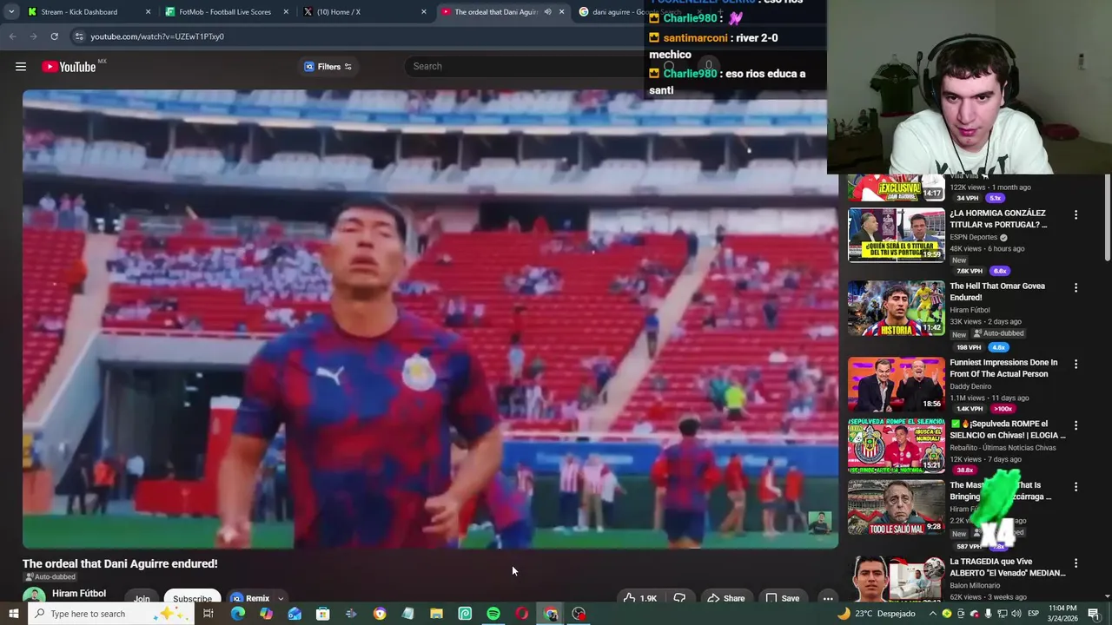Viewport: 1112px width, 625px height.
Task: Open Funniest Impressions video thumbnail
Action: (x=896, y=384)
